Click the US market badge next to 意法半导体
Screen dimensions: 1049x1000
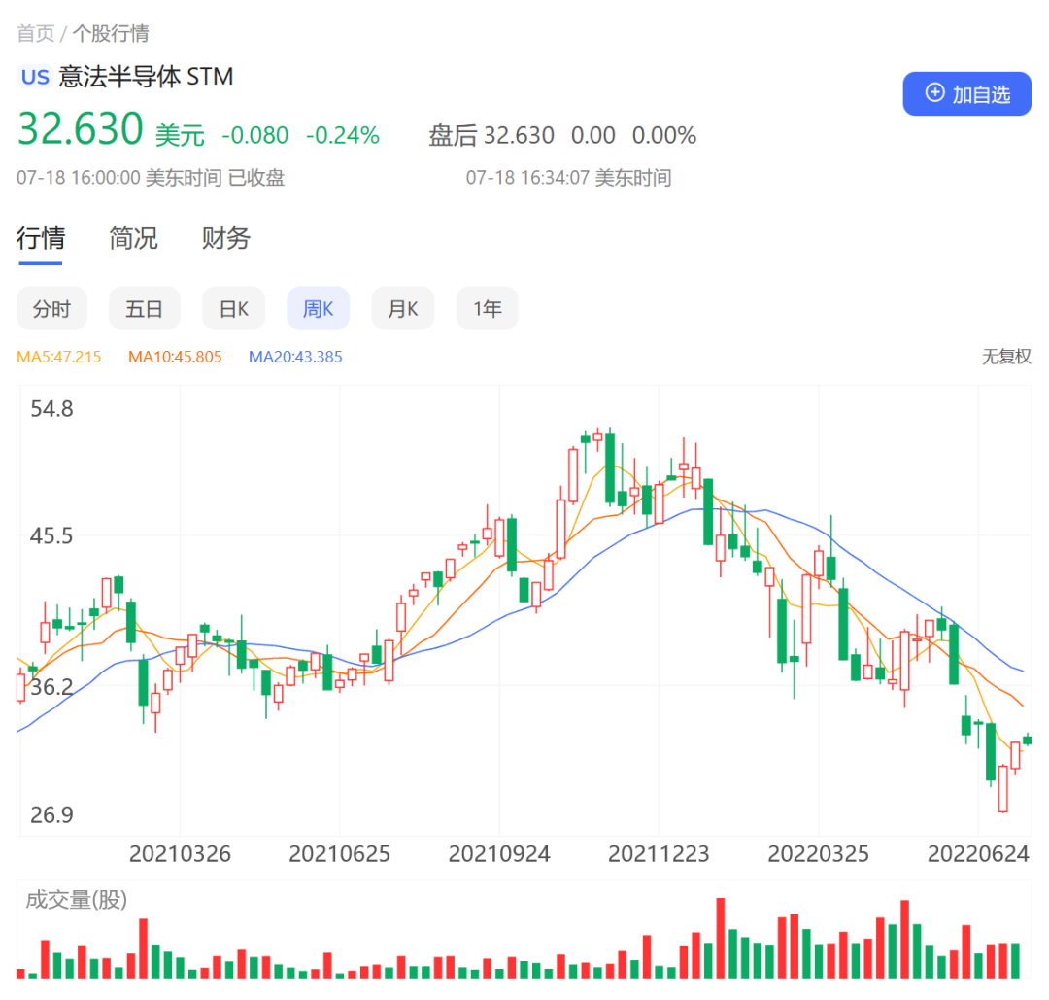point(34,77)
